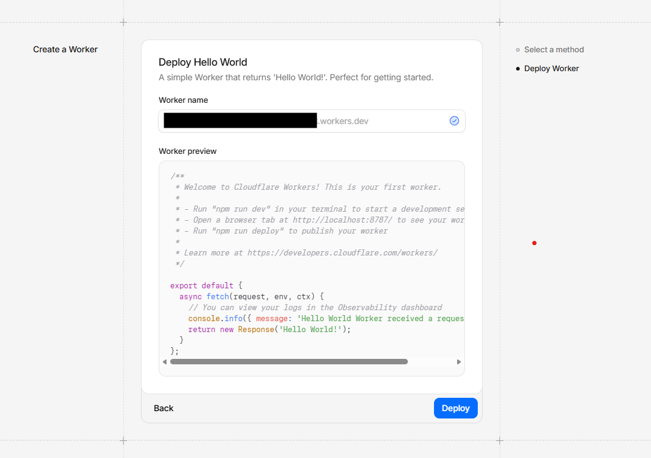This screenshot has height=458, width=651.
Task: Click the code preview scroll-right arrow
Action: pyautogui.click(x=459, y=362)
